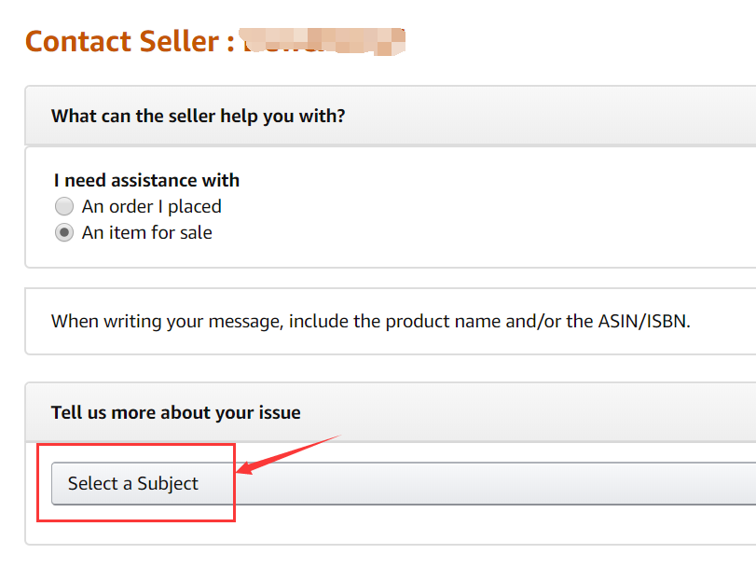Click the "I need assistance with" prompt
756x568 pixels.
(146, 180)
